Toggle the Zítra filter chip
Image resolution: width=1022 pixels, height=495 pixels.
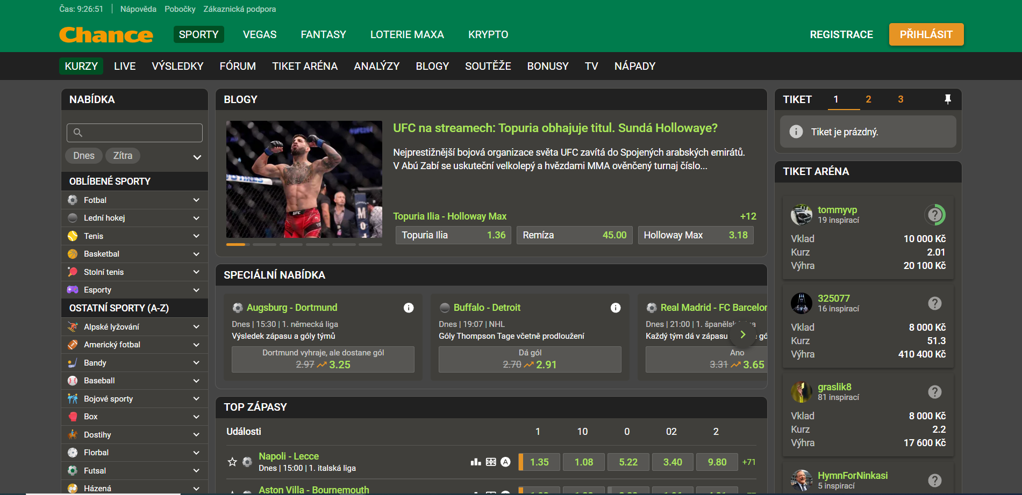(123, 156)
